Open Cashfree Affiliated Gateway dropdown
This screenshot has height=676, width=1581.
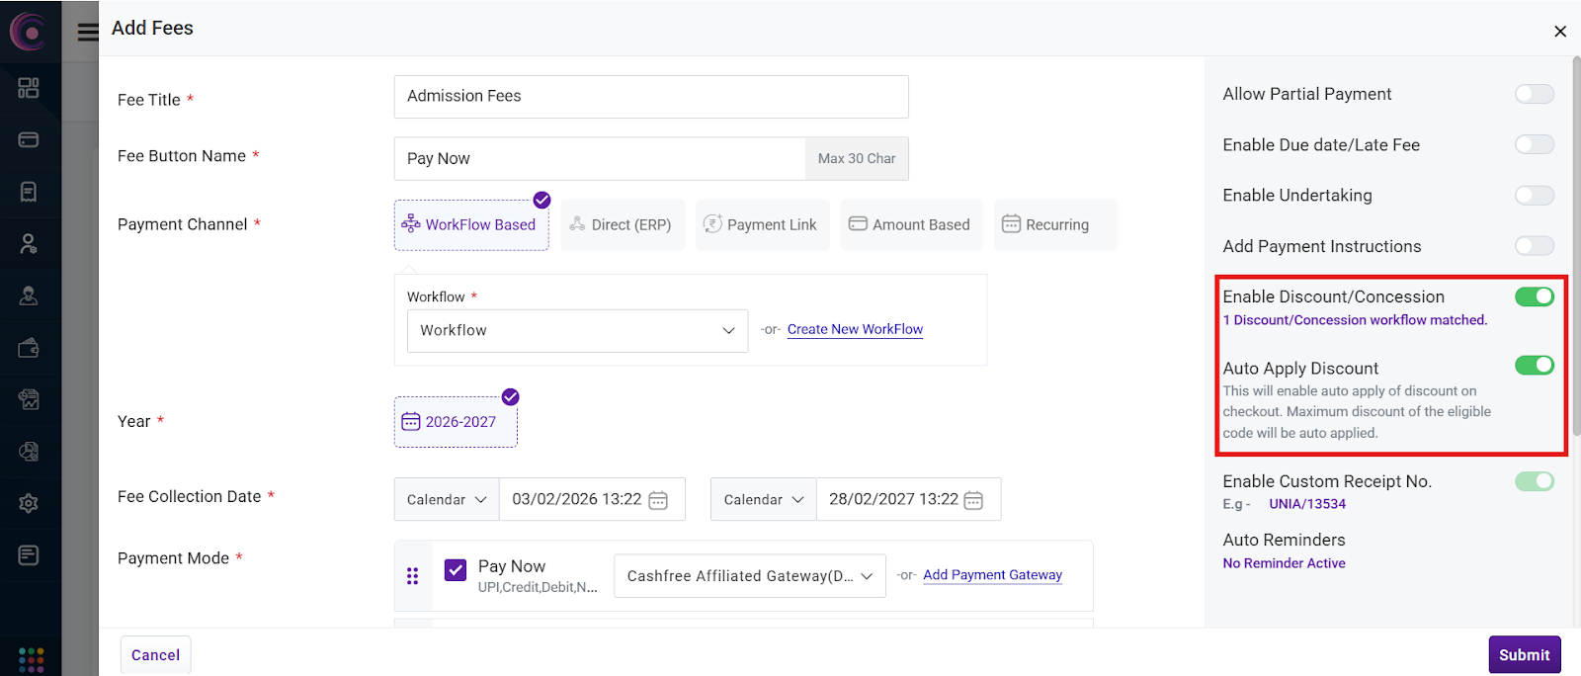pos(749,576)
